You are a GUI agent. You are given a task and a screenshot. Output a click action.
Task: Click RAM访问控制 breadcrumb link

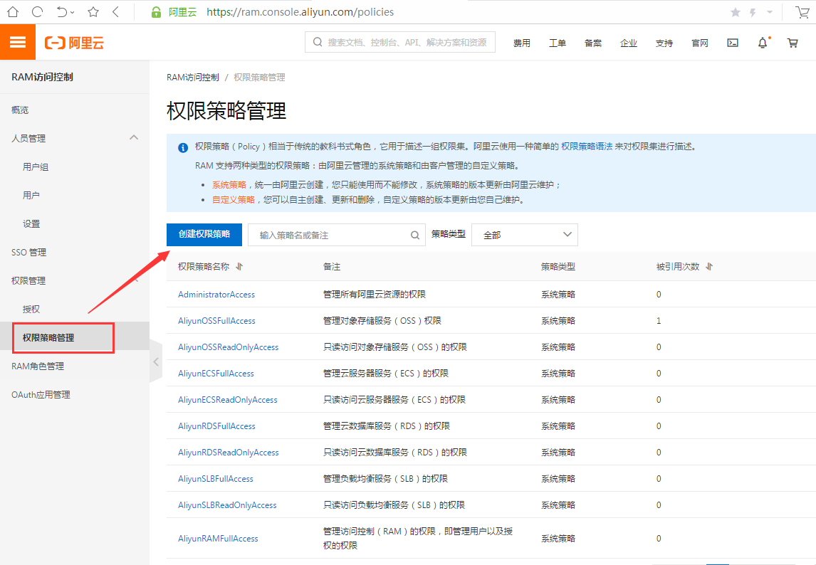(192, 78)
